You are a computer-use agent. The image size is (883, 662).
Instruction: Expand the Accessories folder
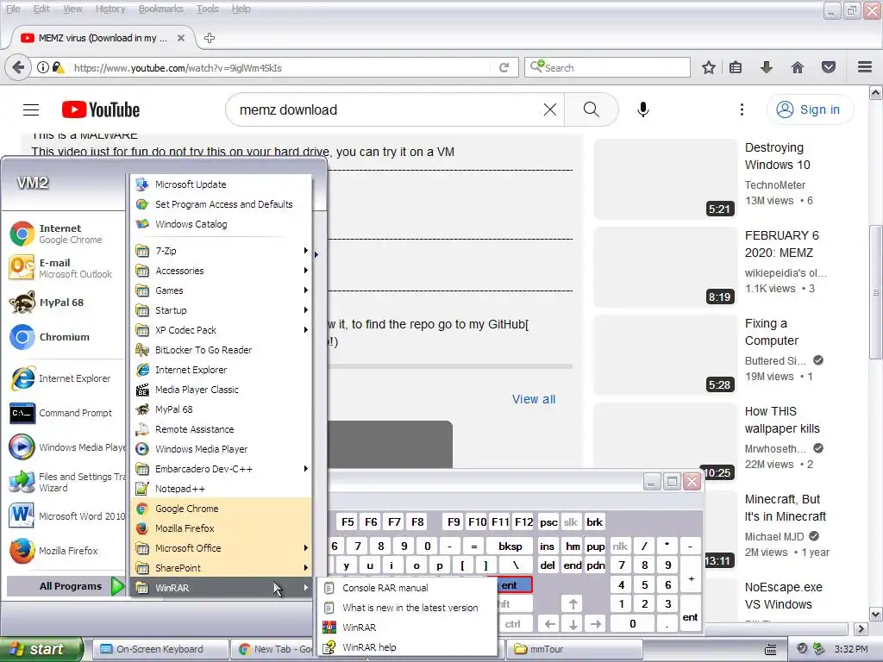click(x=222, y=271)
